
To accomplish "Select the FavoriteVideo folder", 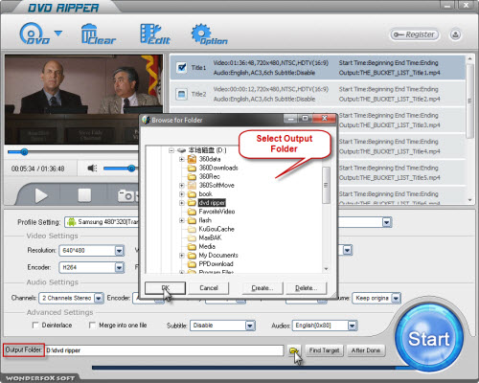I will pyautogui.click(x=217, y=212).
